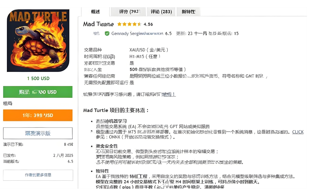Click the Mad Turtle flaming turtle logo

(38, 41)
